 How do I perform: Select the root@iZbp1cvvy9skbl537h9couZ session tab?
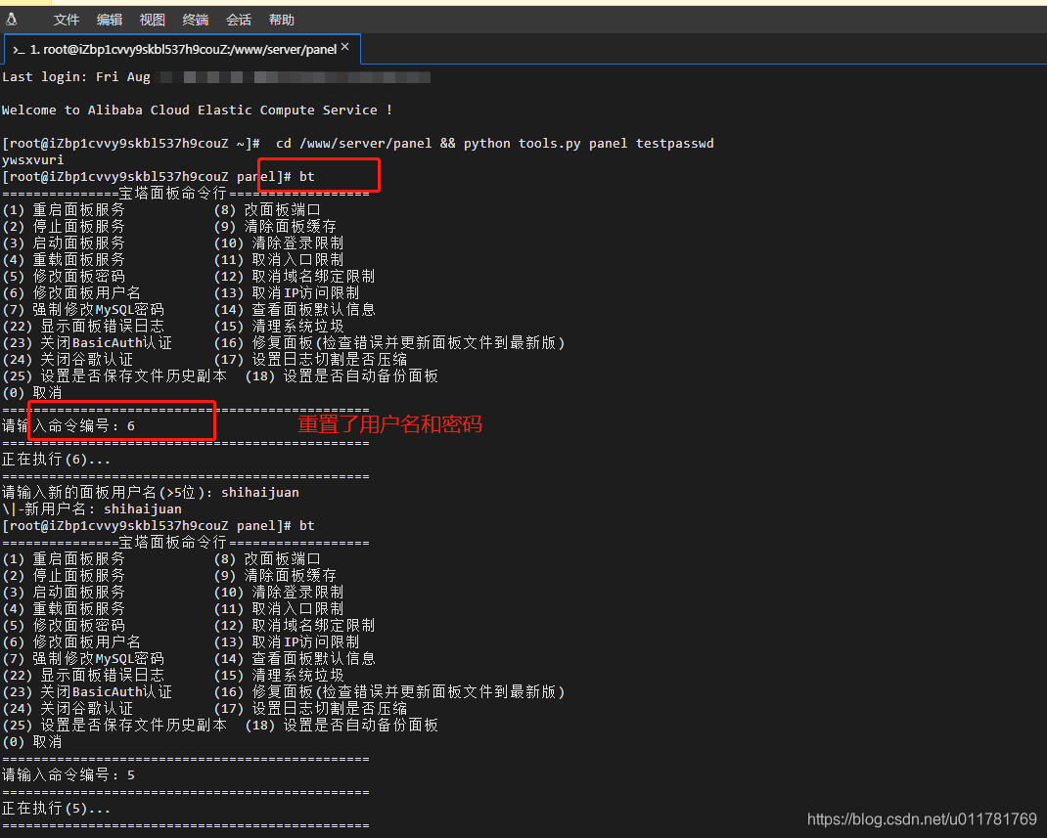pos(182,49)
